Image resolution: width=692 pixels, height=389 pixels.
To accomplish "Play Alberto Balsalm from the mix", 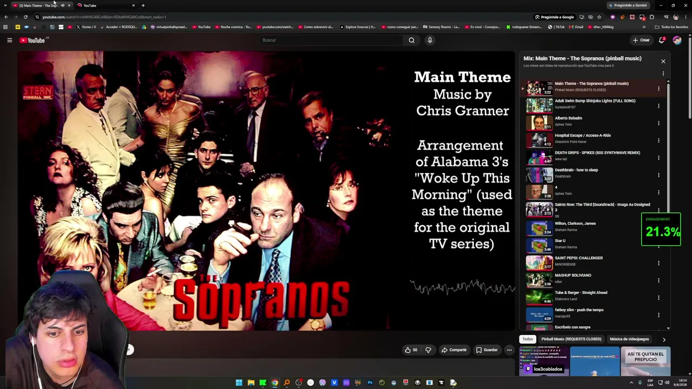I will point(592,122).
